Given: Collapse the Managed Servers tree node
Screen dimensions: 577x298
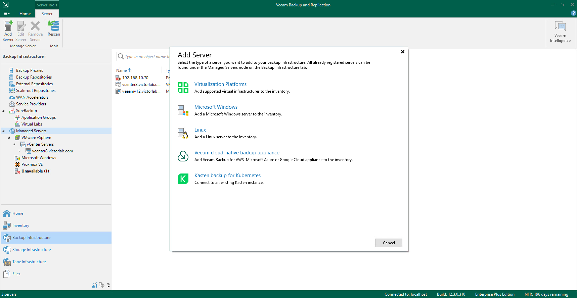Looking at the screenshot, I should pyautogui.click(x=4, y=131).
